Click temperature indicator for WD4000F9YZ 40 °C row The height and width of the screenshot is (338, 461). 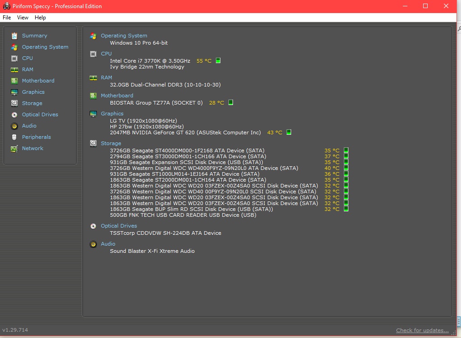346,168
